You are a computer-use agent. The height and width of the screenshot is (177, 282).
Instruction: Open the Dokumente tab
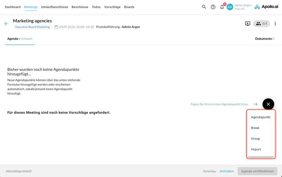pyautogui.click(x=264, y=39)
